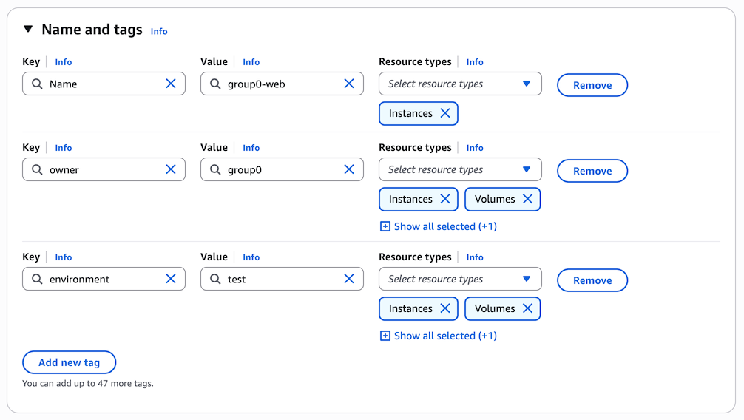The height and width of the screenshot is (420, 744).
Task: Expand Show all selected for owner tag
Action: (x=438, y=226)
